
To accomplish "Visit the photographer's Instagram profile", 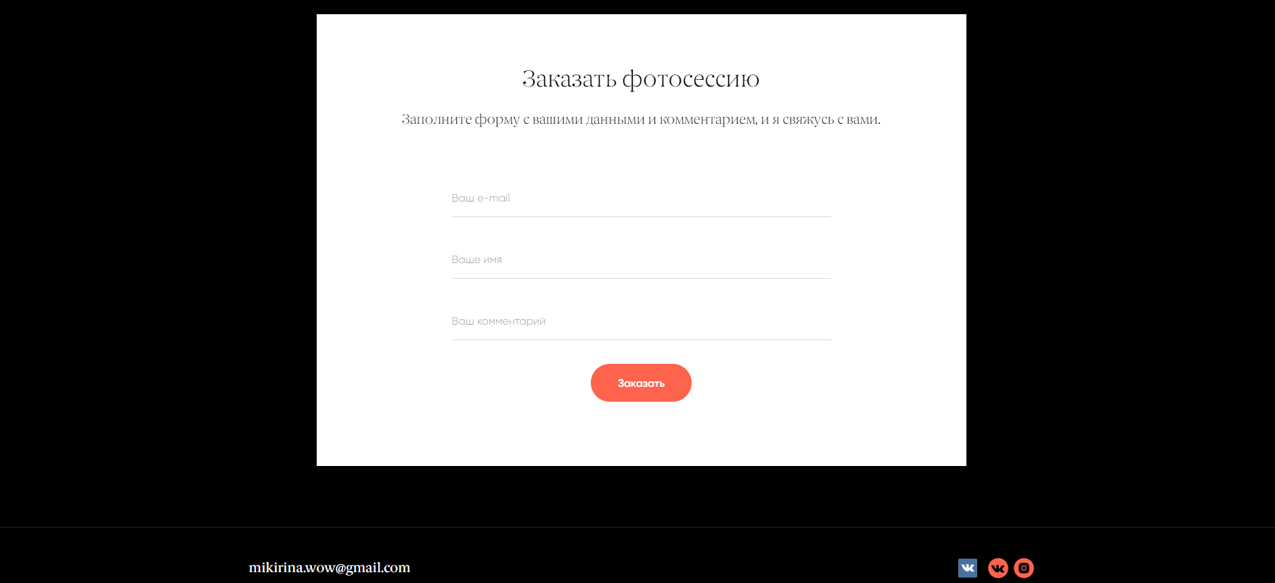I will click(1024, 568).
